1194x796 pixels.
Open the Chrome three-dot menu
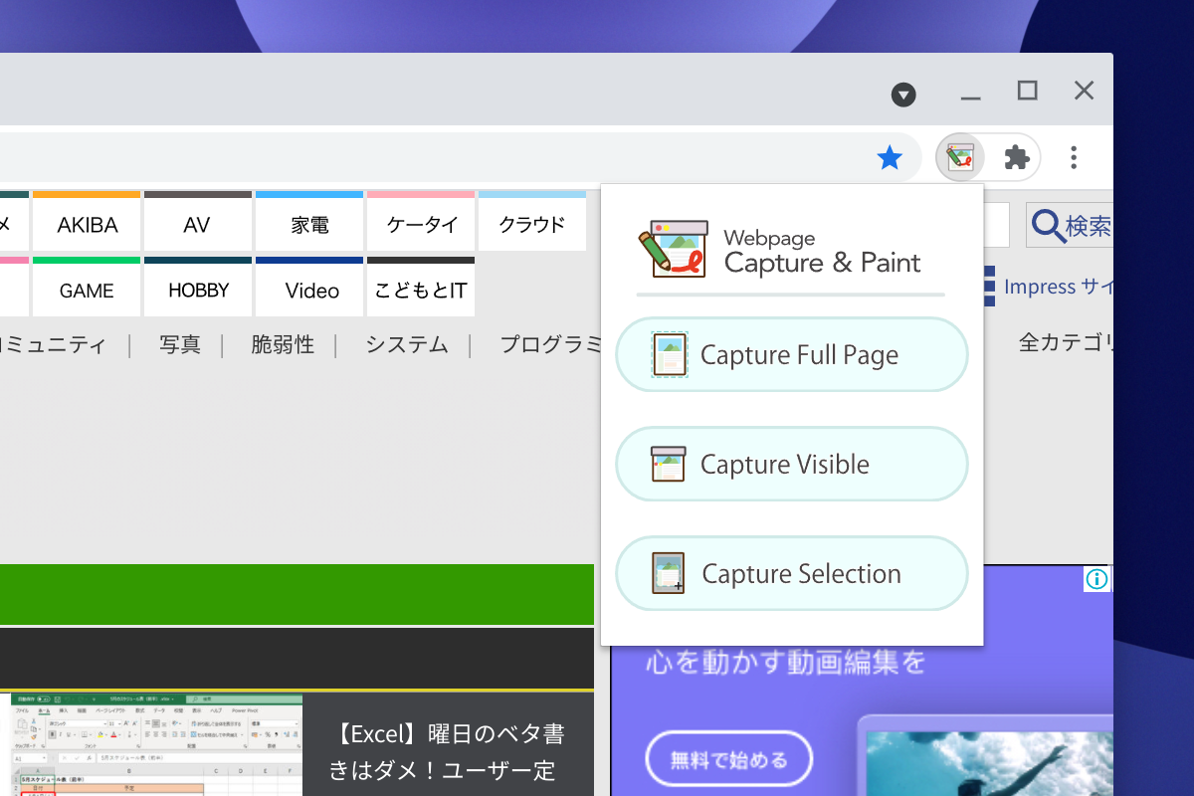(1074, 157)
